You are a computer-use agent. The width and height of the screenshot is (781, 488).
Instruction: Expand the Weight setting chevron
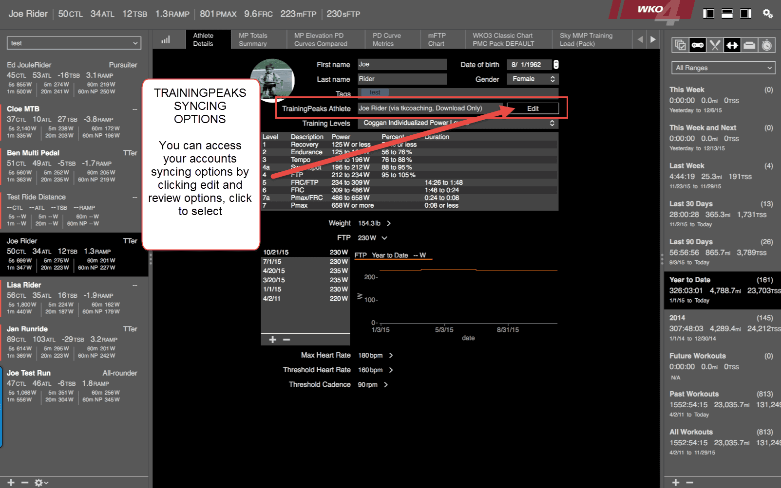pyautogui.click(x=389, y=223)
